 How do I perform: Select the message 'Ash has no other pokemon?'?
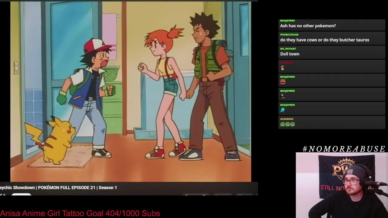coord(308,26)
